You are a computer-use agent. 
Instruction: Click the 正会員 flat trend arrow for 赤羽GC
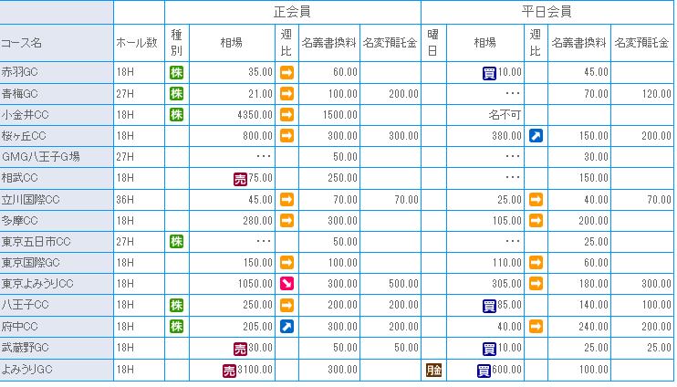click(x=286, y=73)
